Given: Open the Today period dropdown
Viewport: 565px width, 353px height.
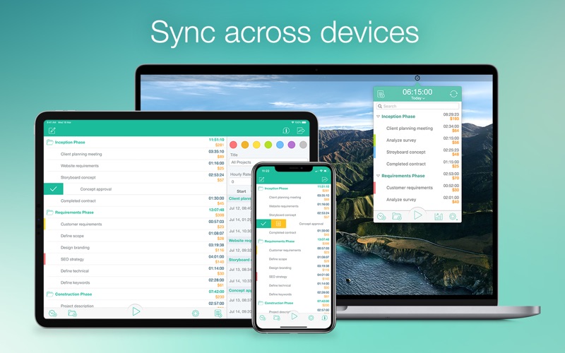Looking at the screenshot, I should click(x=417, y=98).
